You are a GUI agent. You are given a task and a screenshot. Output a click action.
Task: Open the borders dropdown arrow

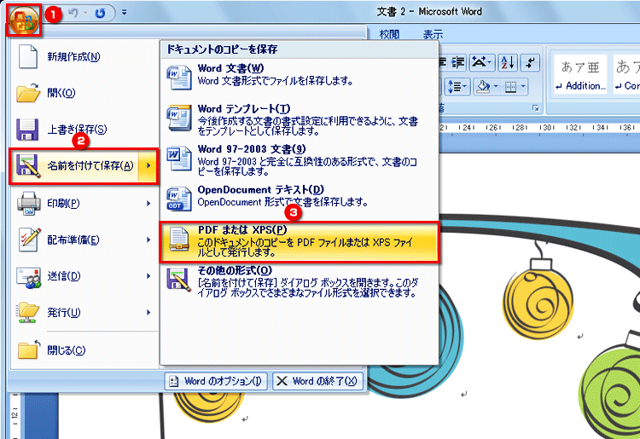pos(523,86)
